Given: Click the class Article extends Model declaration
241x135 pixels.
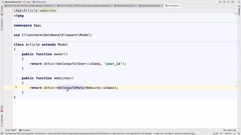Looking at the screenshot, I should pyautogui.click(x=41, y=45).
